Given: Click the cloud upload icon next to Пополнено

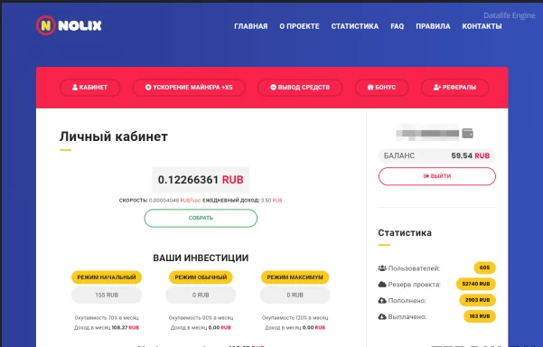Looking at the screenshot, I should pyautogui.click(x=382, y=300).
